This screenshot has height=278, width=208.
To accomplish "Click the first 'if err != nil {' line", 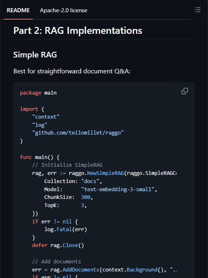I will pyautogui.click(x=55, y=222).
